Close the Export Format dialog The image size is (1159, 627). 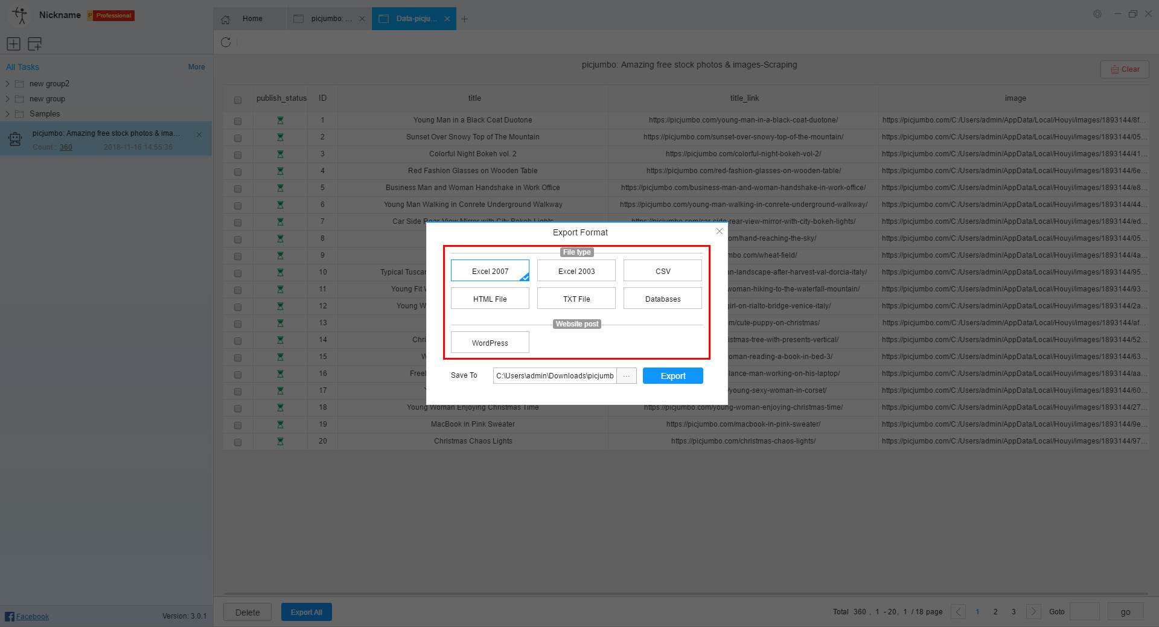tap(719, 231)
